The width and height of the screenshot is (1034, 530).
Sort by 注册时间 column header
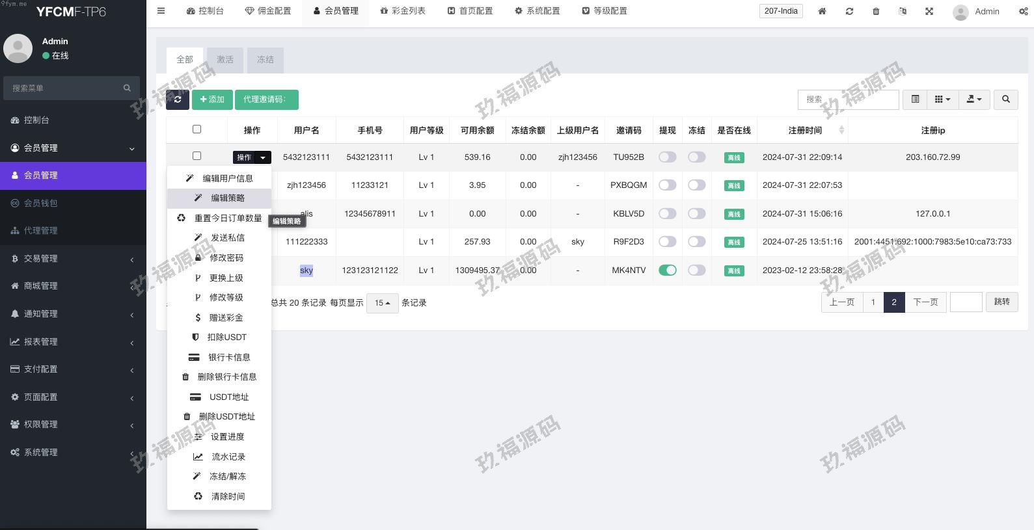(804, 130)
